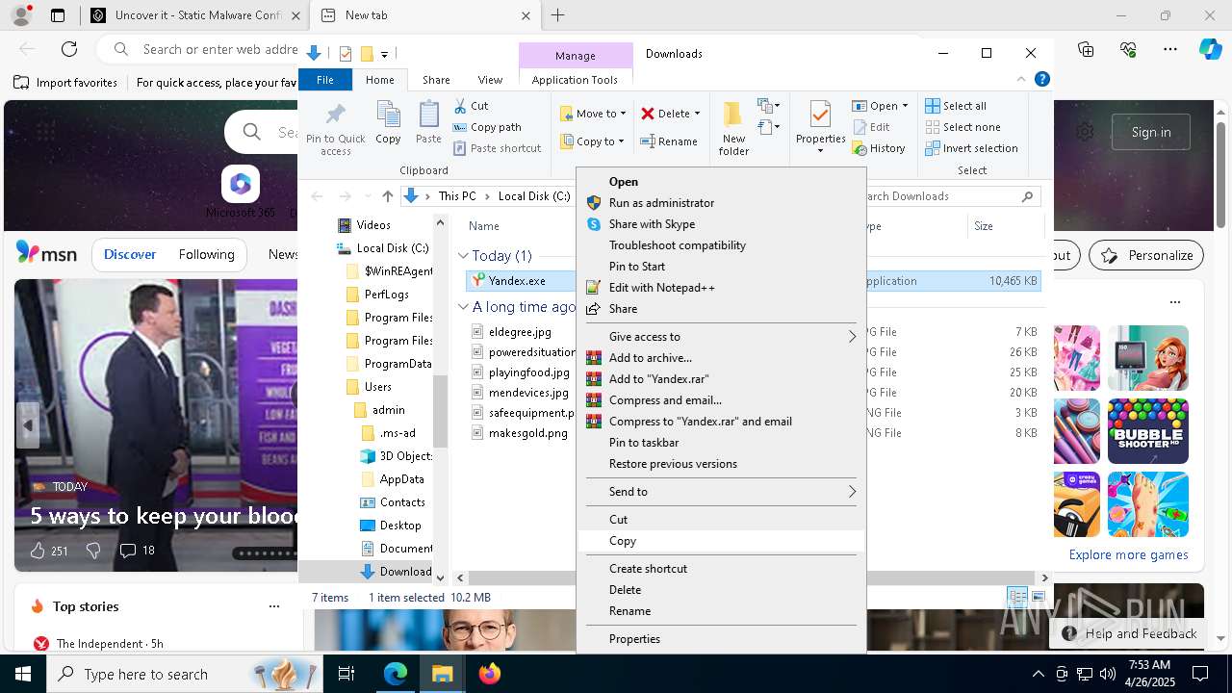Choose Create shortcut
The height and width of the screenshot is (693, 1232).
(x=722, y=569)
